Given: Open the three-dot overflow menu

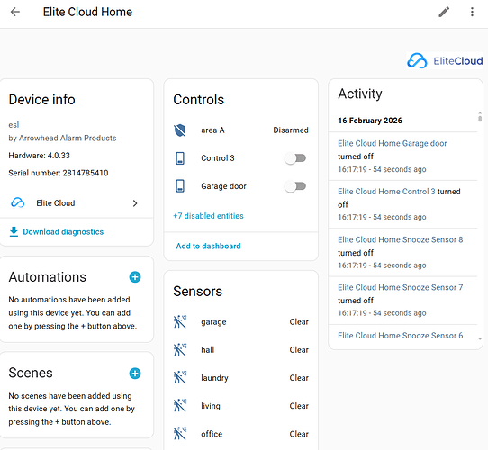Looking at the screenshot, I should [472, 12].
